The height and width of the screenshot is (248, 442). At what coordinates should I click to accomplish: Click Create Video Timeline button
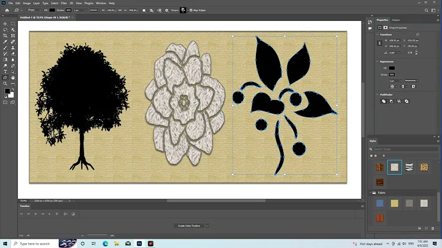click(x=189, y=226)
